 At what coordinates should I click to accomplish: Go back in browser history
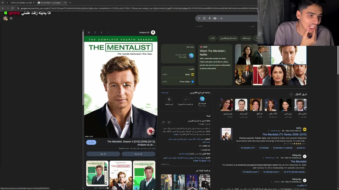3,8
